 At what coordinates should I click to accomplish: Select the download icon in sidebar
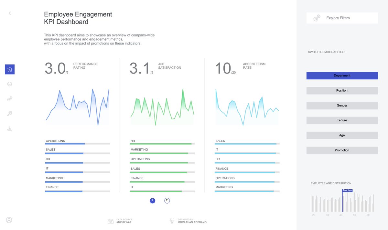[10, 129]
